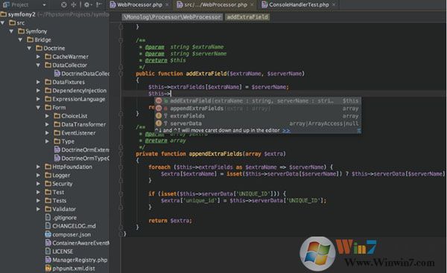Click the hide Project panel icon
447x273 pixels.
[x=98, y=5]
